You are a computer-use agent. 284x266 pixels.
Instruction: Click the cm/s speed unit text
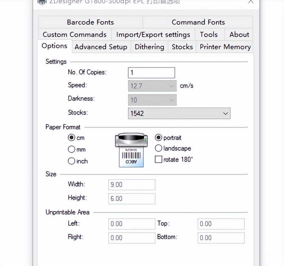click(x=187, y=86)
